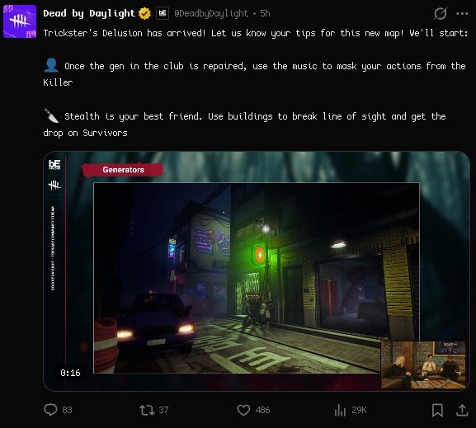Open the @DeadbyDaylight handle link
Viewport: 476px width, 428px height.
(x=211, y=14)
